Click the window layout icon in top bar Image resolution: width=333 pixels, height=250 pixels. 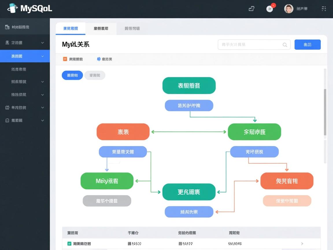(x=251, y=9)
